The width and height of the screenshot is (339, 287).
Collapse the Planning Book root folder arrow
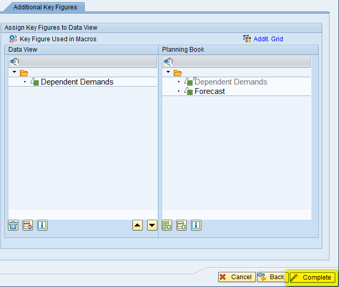click(168, 72)
